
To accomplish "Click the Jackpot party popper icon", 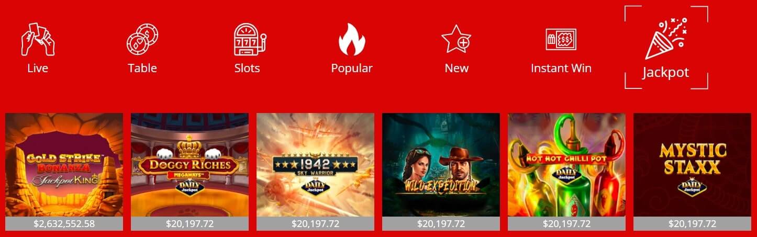I will tap(666, 38).
